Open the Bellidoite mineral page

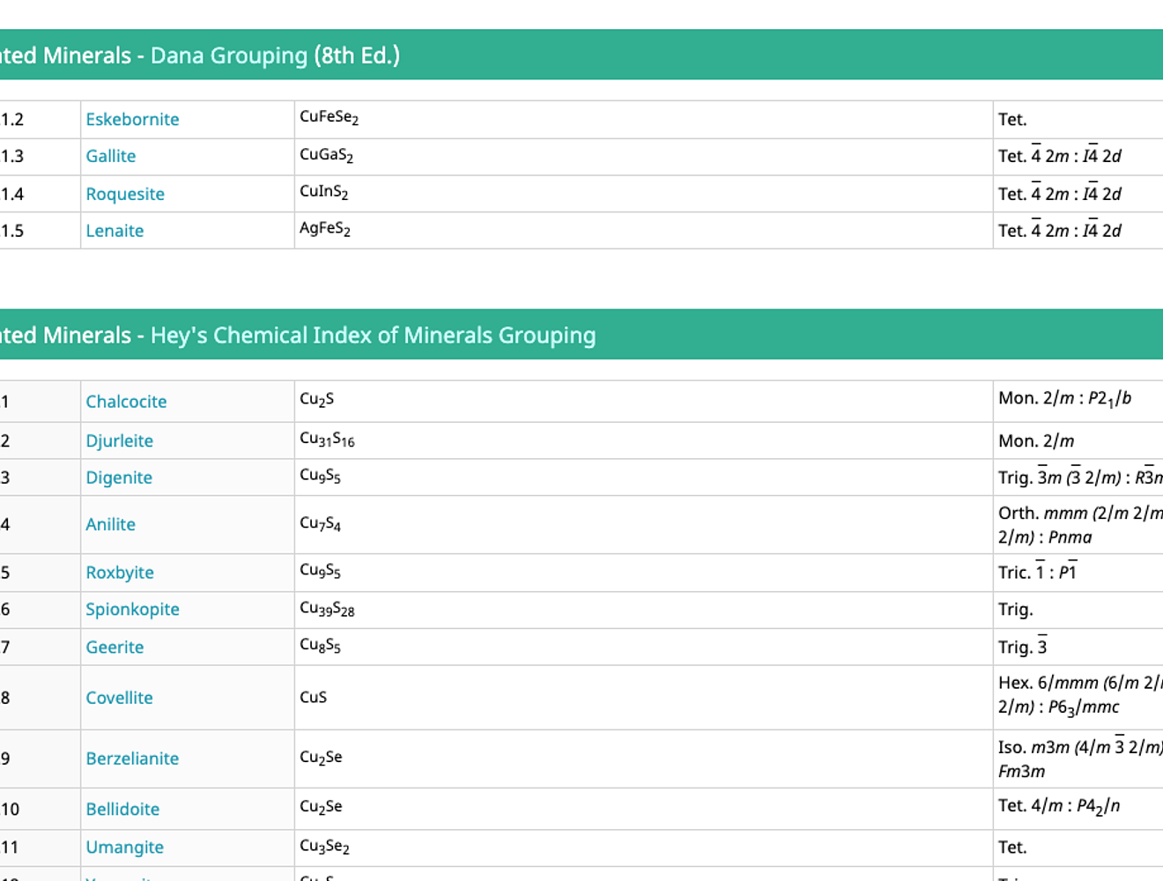click(122, 809)
